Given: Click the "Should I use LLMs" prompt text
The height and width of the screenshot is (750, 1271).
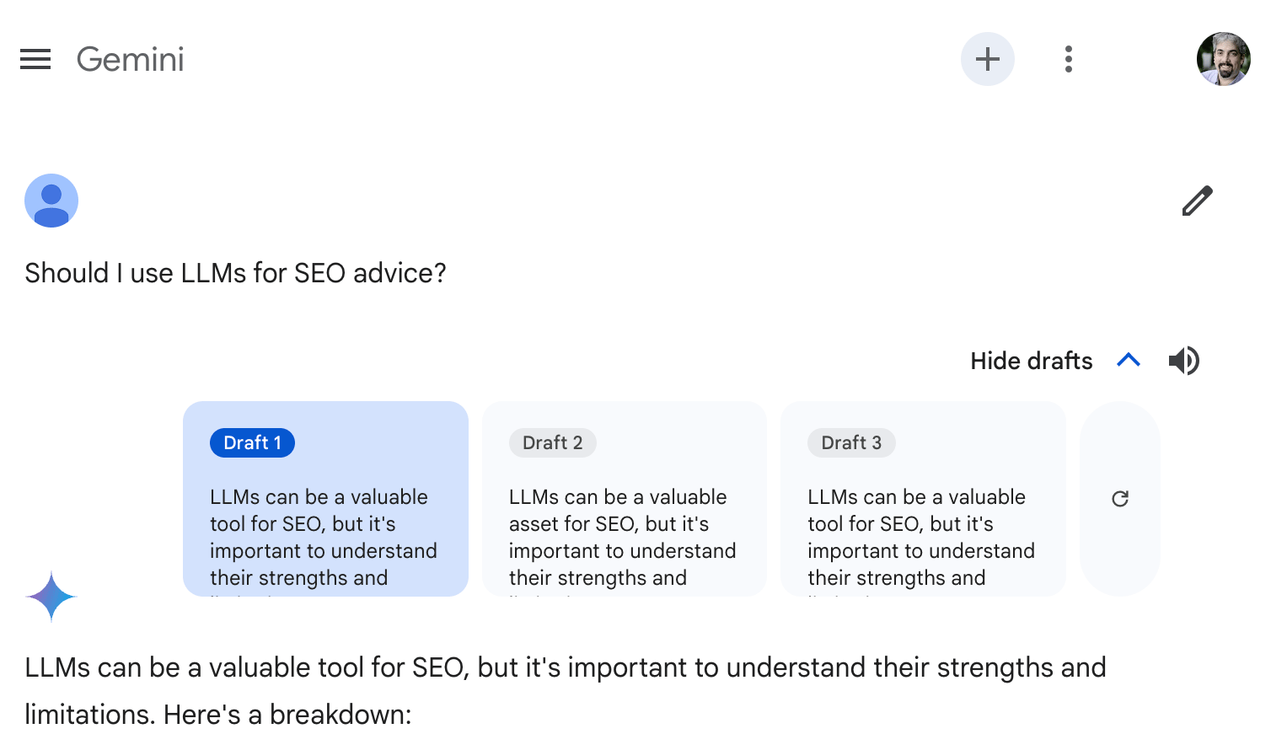Looking at the screenshot, I should (x=235, y=273).
